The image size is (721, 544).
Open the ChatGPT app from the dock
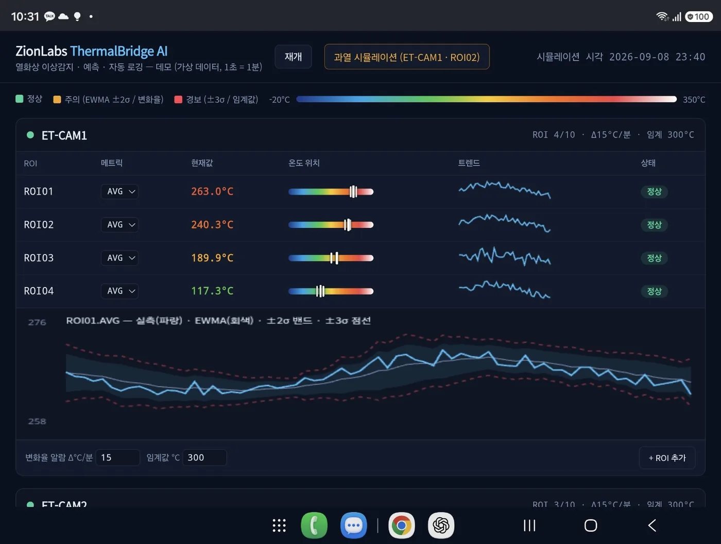[x=441, y=525]
